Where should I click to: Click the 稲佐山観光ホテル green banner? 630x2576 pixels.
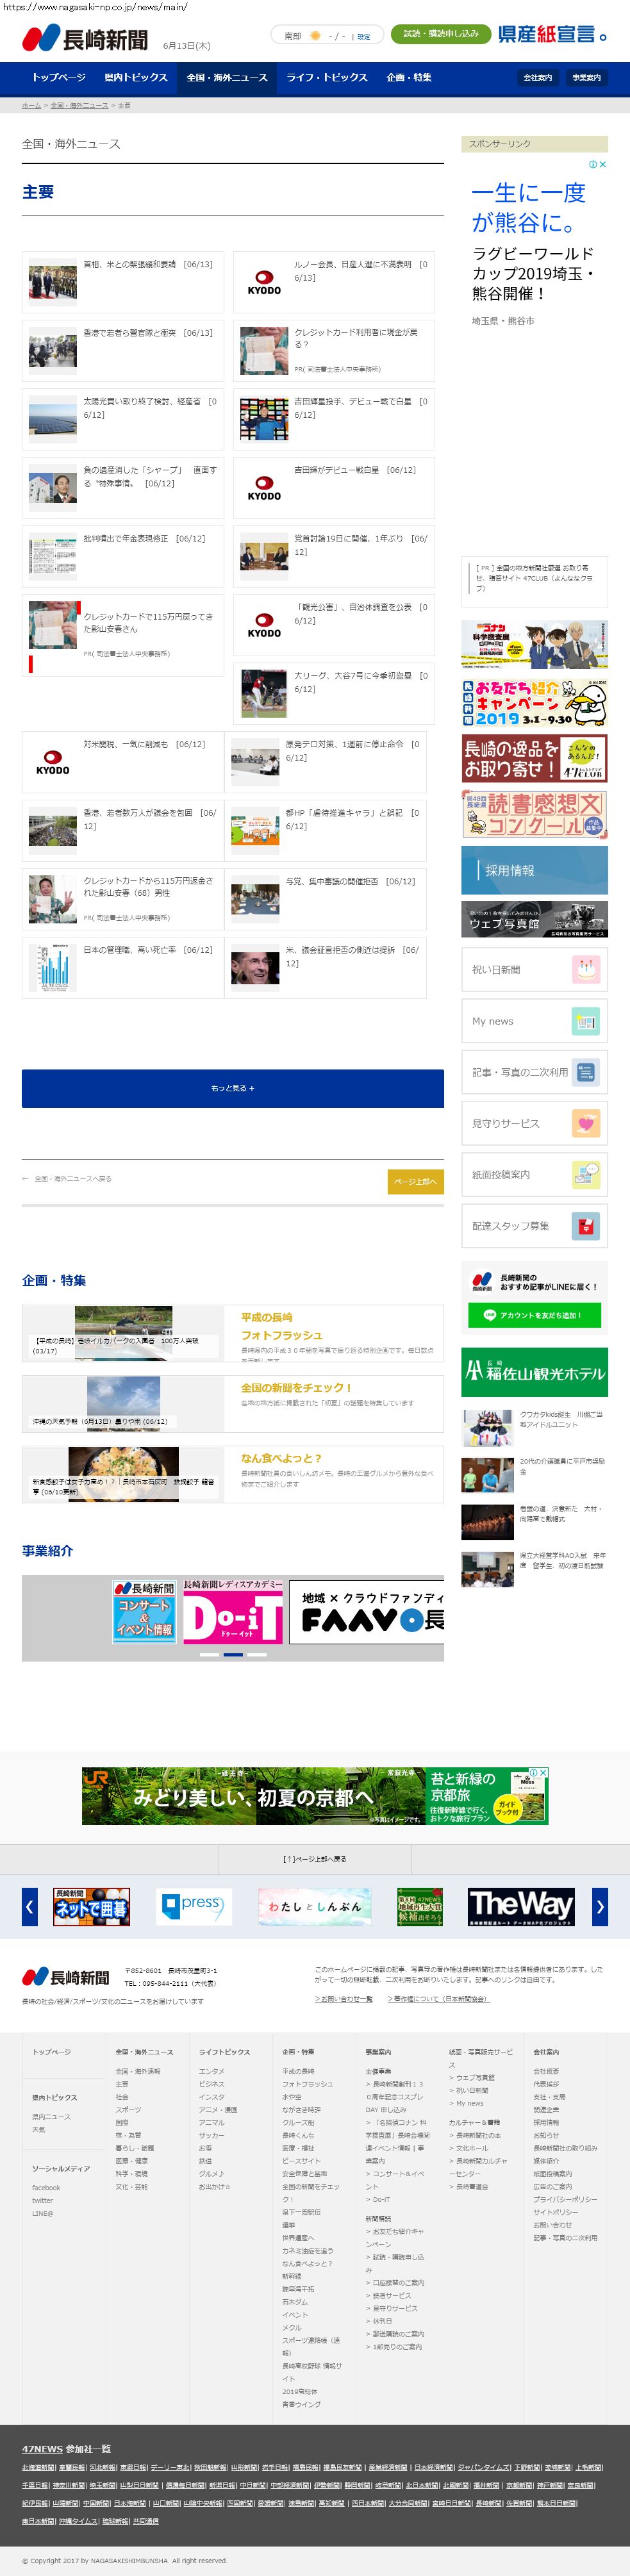[534, 1372]
